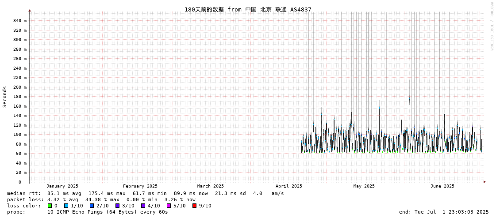
Task: Click the '40 m' y-axis value
Action: point(21,163)
